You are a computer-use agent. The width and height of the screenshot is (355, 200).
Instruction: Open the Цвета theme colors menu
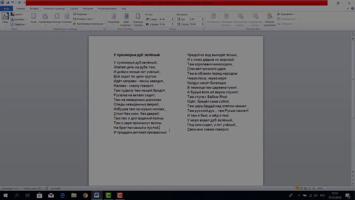point(17,14)
